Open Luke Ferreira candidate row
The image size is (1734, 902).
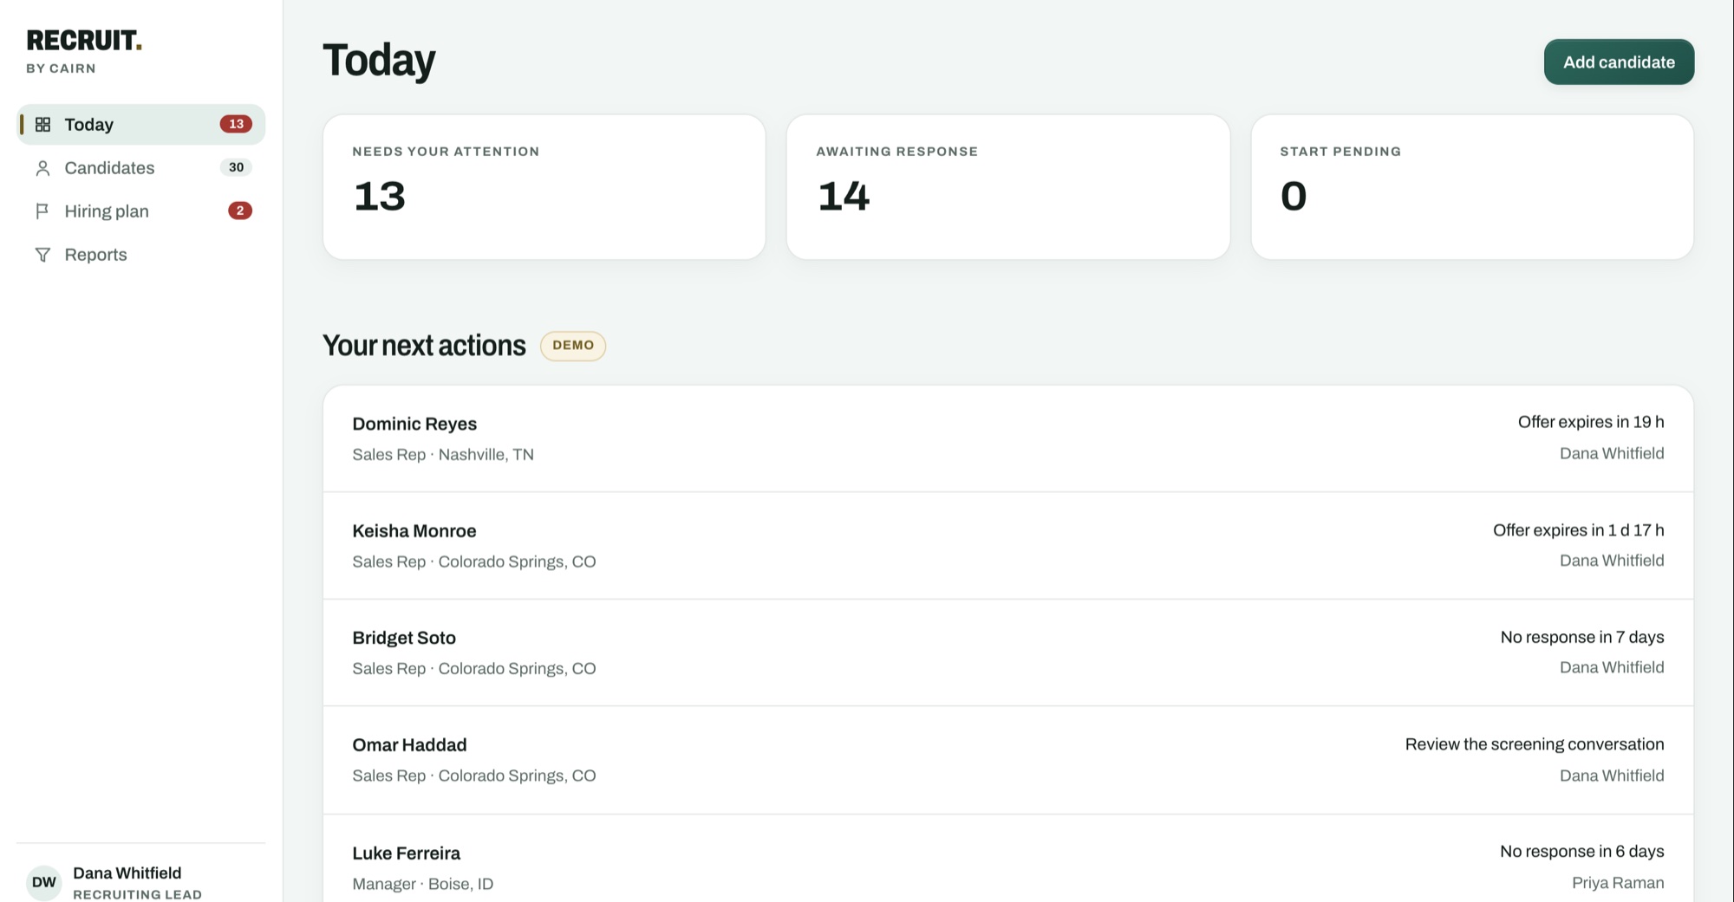coord(1008,859)
